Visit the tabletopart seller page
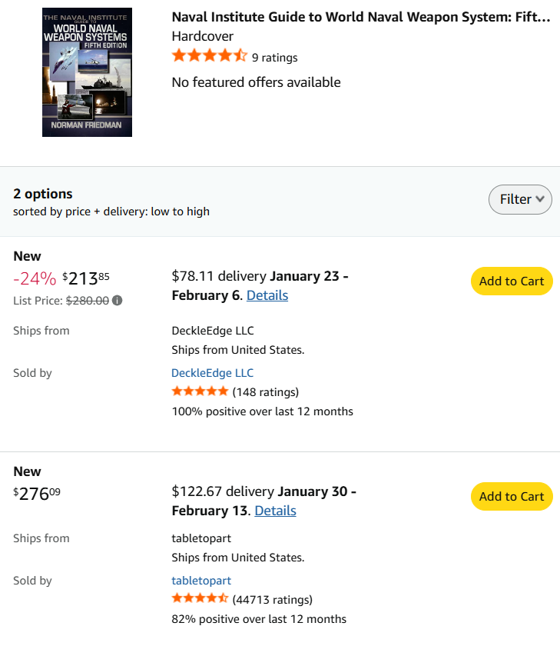This screenshot has height=646, width=560. click(x=201, y=581)
